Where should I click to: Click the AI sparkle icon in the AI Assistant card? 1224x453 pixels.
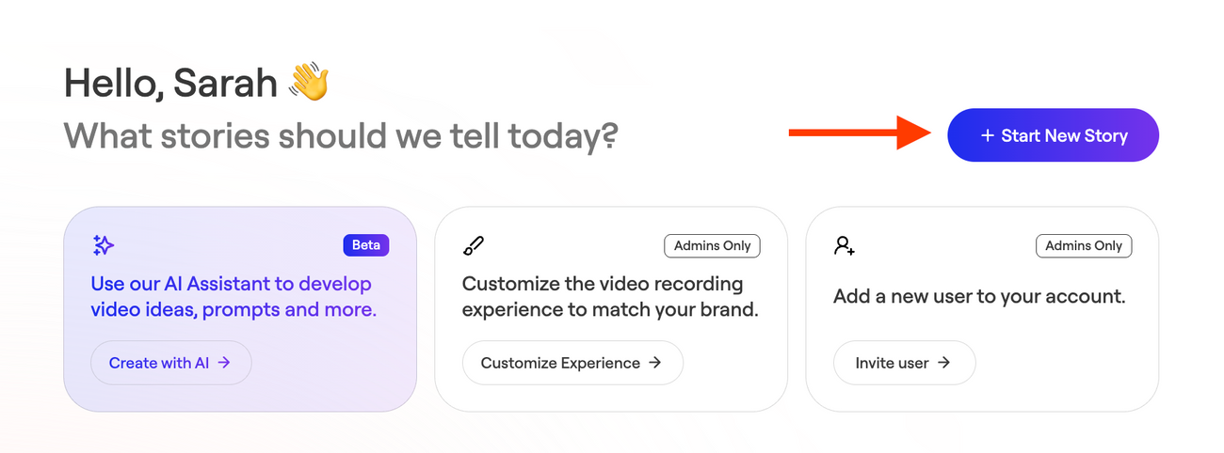coord(104,246)
